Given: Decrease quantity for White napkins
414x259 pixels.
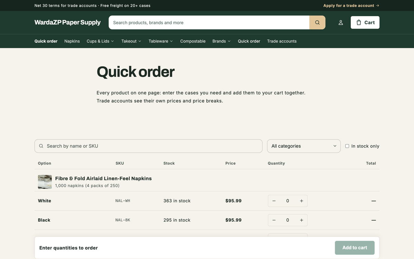Looking at the screenshot, I should (x=274, y=201).
